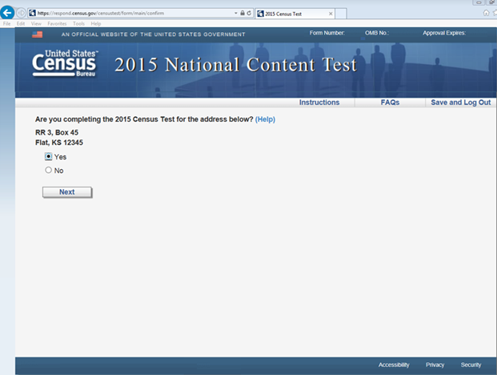Open the Security footer link
This screenshot has width=497, height=375.
click(x=471, y=365)
